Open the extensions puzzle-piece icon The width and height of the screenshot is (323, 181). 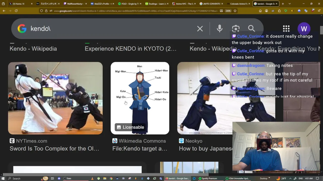[279, 11]
